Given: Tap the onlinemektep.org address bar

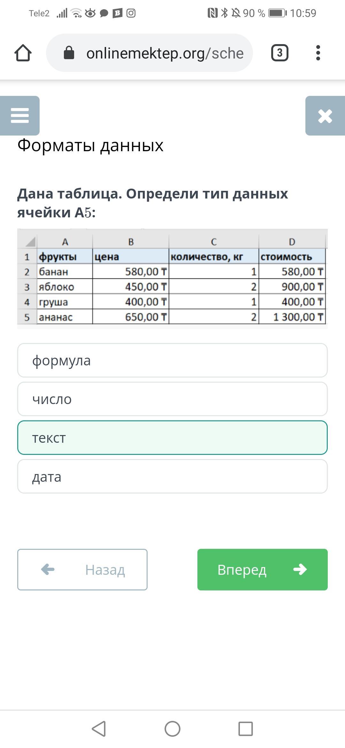Looking at the screenshot, I should (165, 53).
